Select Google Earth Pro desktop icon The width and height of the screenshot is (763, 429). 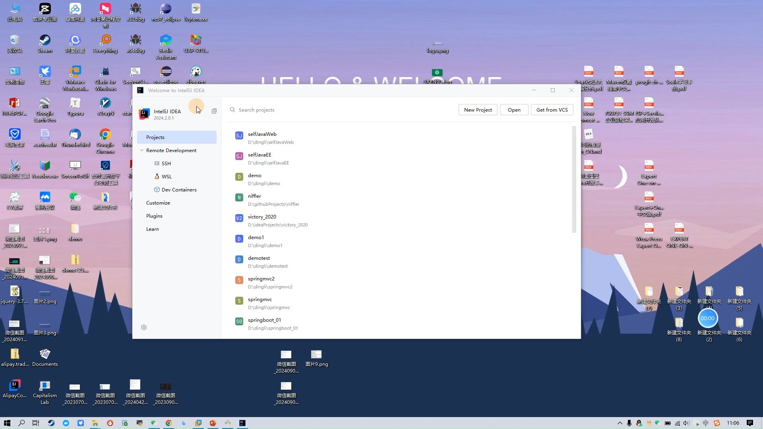coord(45,110)
